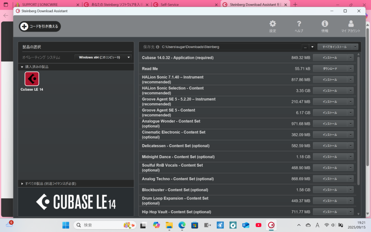Collapse the 購入済みの製品 section
The image size is (371, 232).
22,67
